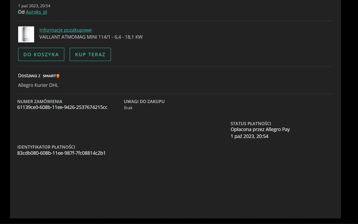
Task: Click the purchase date at top
Action: tap(34, 6)
